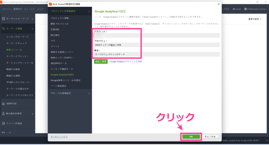Open キーワードギャップ in sidebar

click(x=17, y=43)
